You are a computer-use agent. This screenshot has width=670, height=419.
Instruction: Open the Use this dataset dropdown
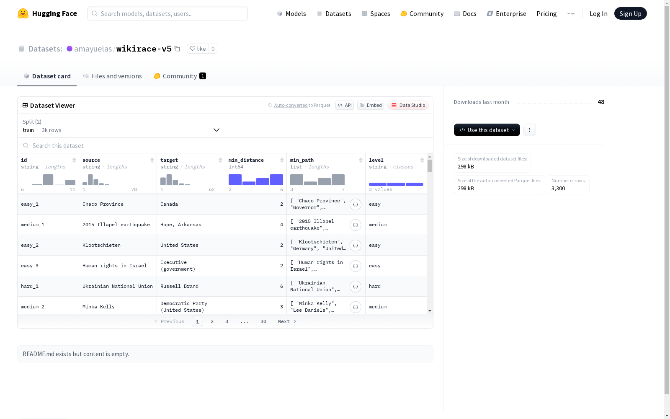(487, 130)
